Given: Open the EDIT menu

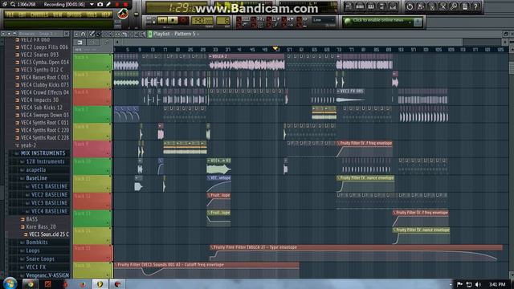Looking at the screenshot, I should point(22,14).
